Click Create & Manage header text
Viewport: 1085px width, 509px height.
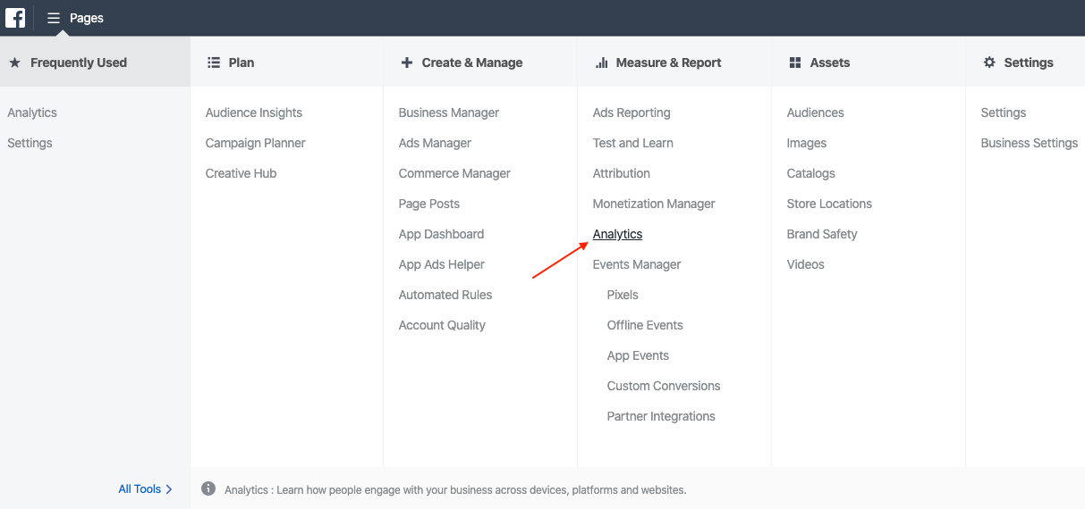pyautogui.click(x=472, y=63)
